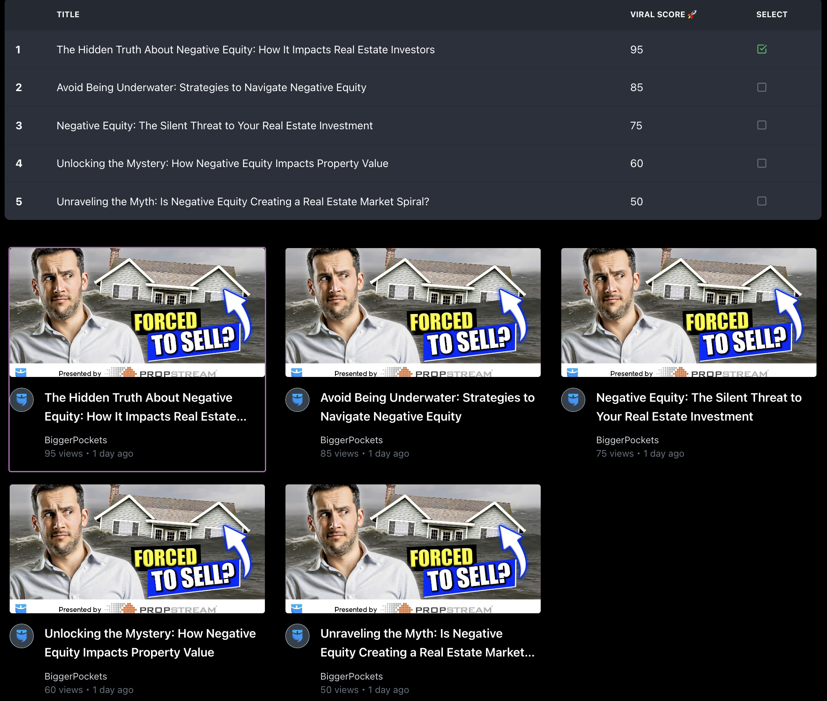Click the SELECT column header
The image size is (827, 701).
[x=772, y=14]
